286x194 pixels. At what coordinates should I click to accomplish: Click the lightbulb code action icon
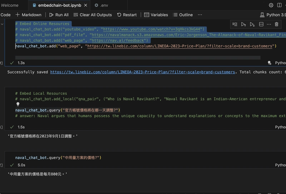[x=18, y=104]
